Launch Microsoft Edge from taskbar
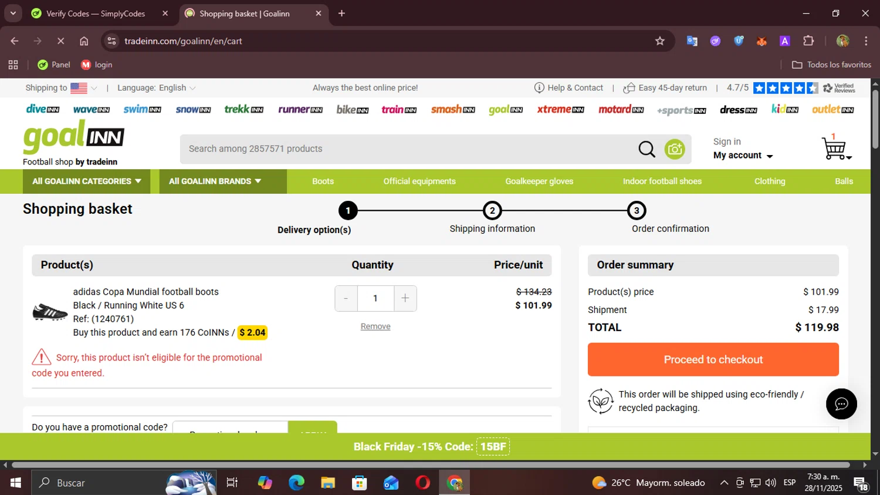 [296, 483]
